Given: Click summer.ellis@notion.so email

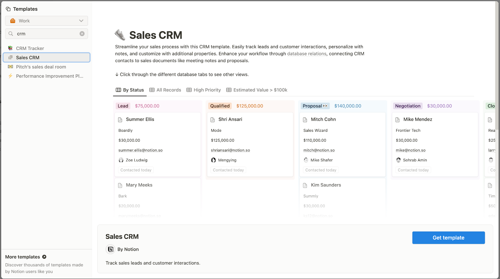Looking at the screenshot, I should [x=140, y=150].
